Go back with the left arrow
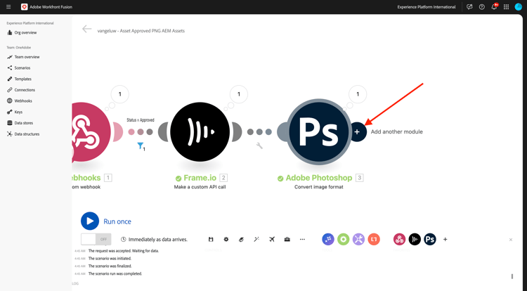The width and height of the screenshot is (527, 291). pos(86,30)
